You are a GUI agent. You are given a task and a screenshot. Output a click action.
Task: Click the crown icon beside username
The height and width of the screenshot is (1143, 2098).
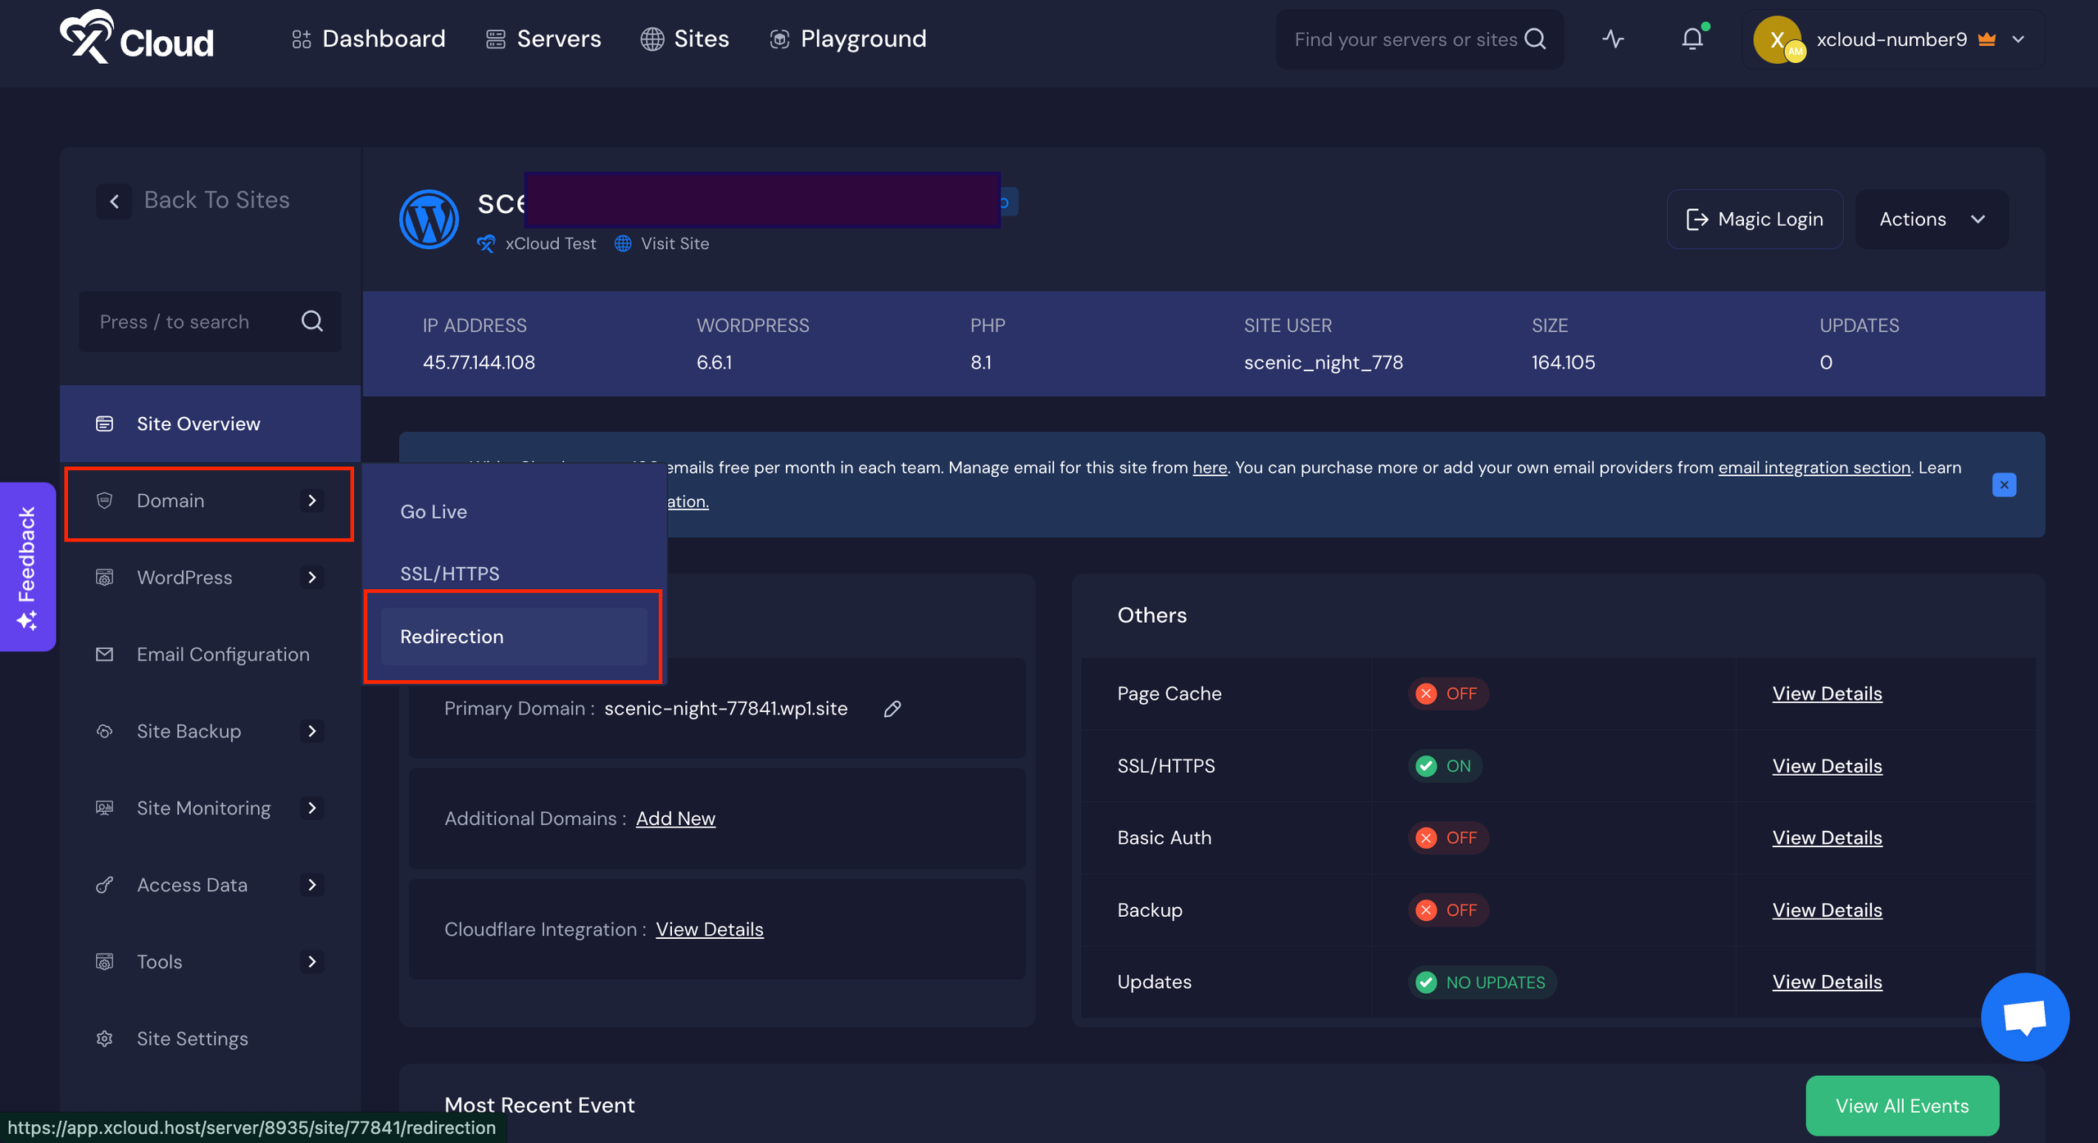(x=1987, y=39)
